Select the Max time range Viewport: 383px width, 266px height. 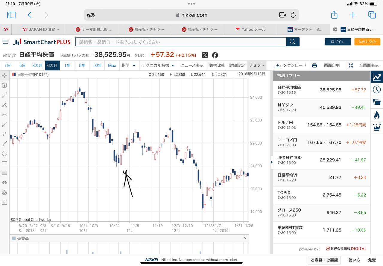click(112, 65)
